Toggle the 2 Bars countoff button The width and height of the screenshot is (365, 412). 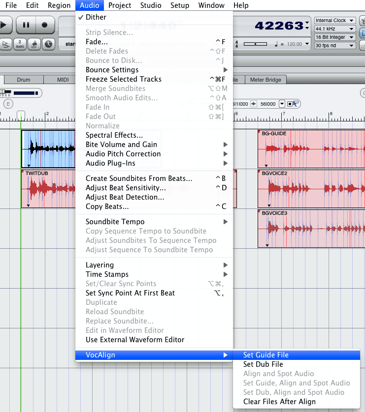point(20,44)
